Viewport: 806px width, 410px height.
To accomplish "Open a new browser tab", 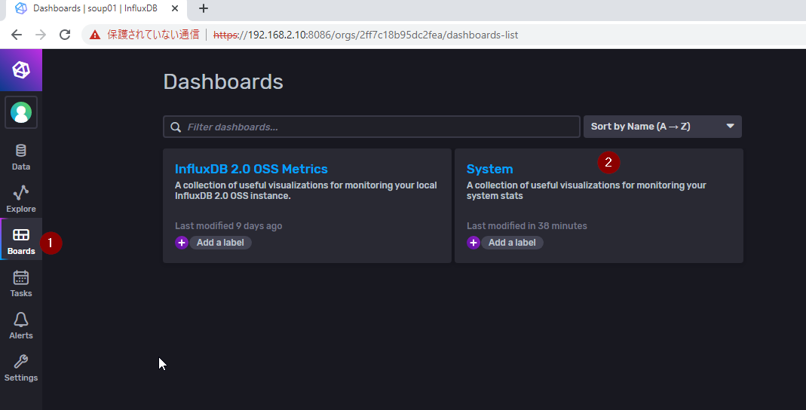I will (x=204, y=8).
